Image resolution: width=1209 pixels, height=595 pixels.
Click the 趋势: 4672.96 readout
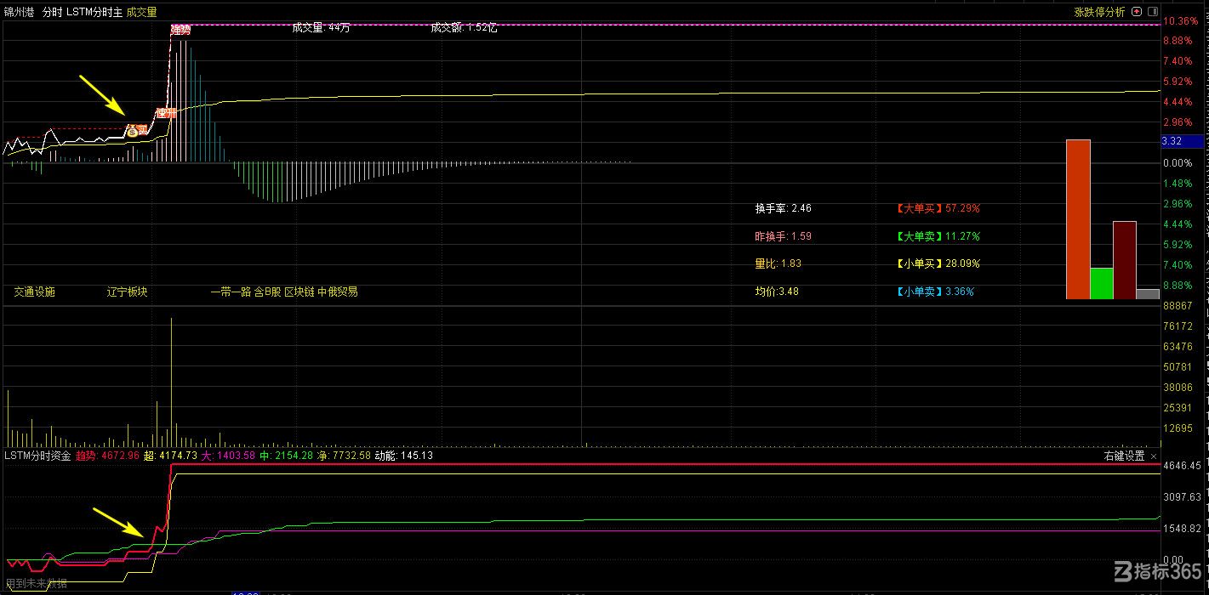pyautogui.click(x=107, y=456)
